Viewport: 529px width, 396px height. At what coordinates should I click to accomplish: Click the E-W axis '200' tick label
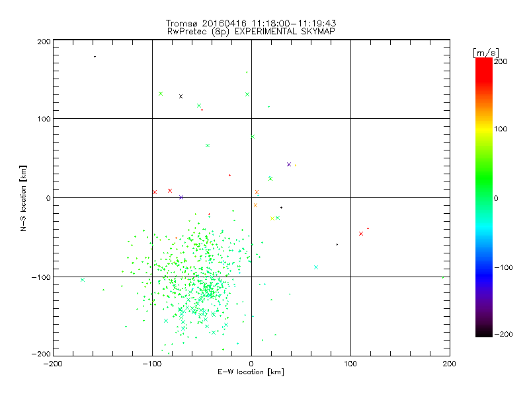(450, 364)
